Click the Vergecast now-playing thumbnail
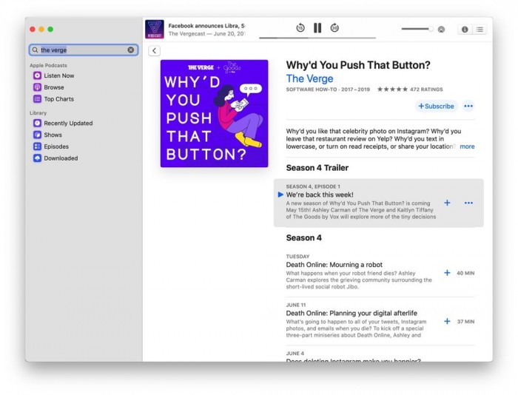Image resolution: width=518 pixels, height=395 pixels. (x=154, y=29)
